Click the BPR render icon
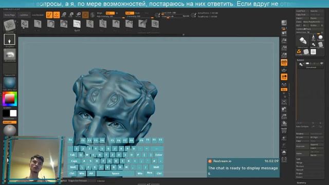 point(284,23)
